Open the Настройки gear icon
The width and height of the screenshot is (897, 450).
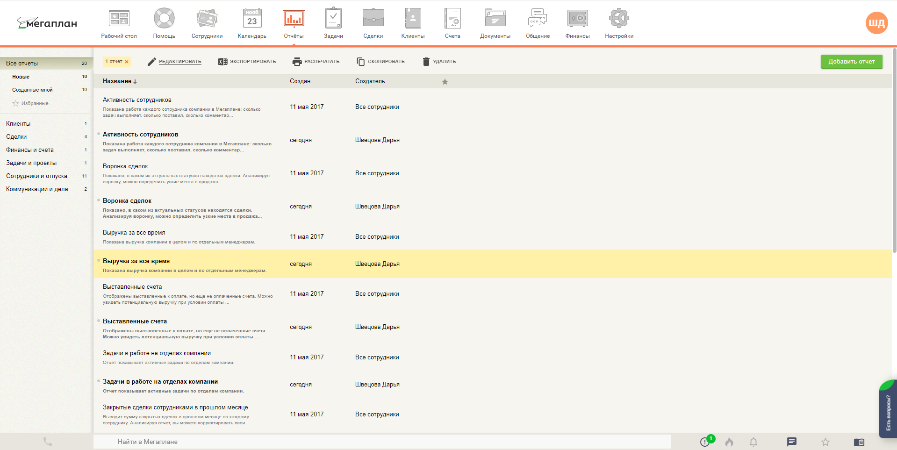[x=619, y=18]
